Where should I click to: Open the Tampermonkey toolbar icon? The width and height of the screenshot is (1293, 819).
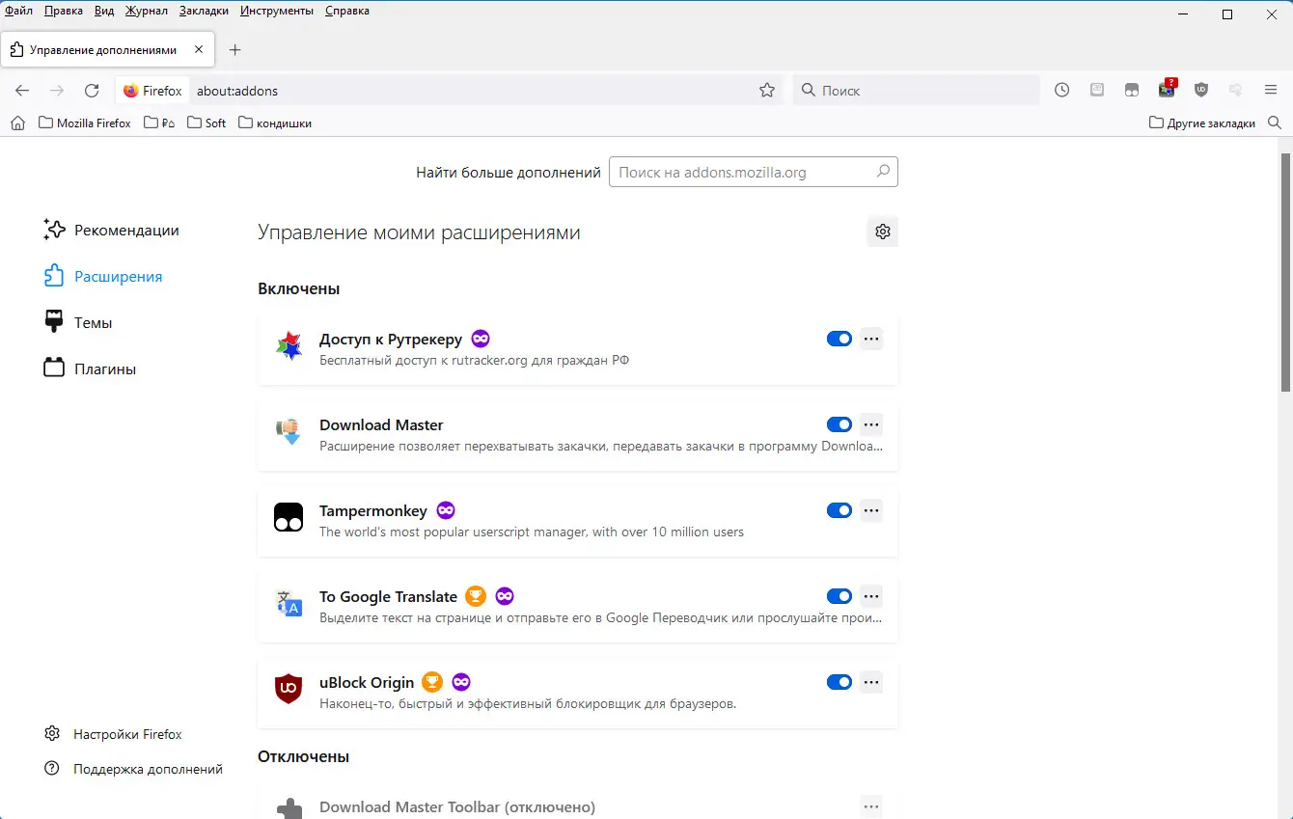tap(1132, 90)
